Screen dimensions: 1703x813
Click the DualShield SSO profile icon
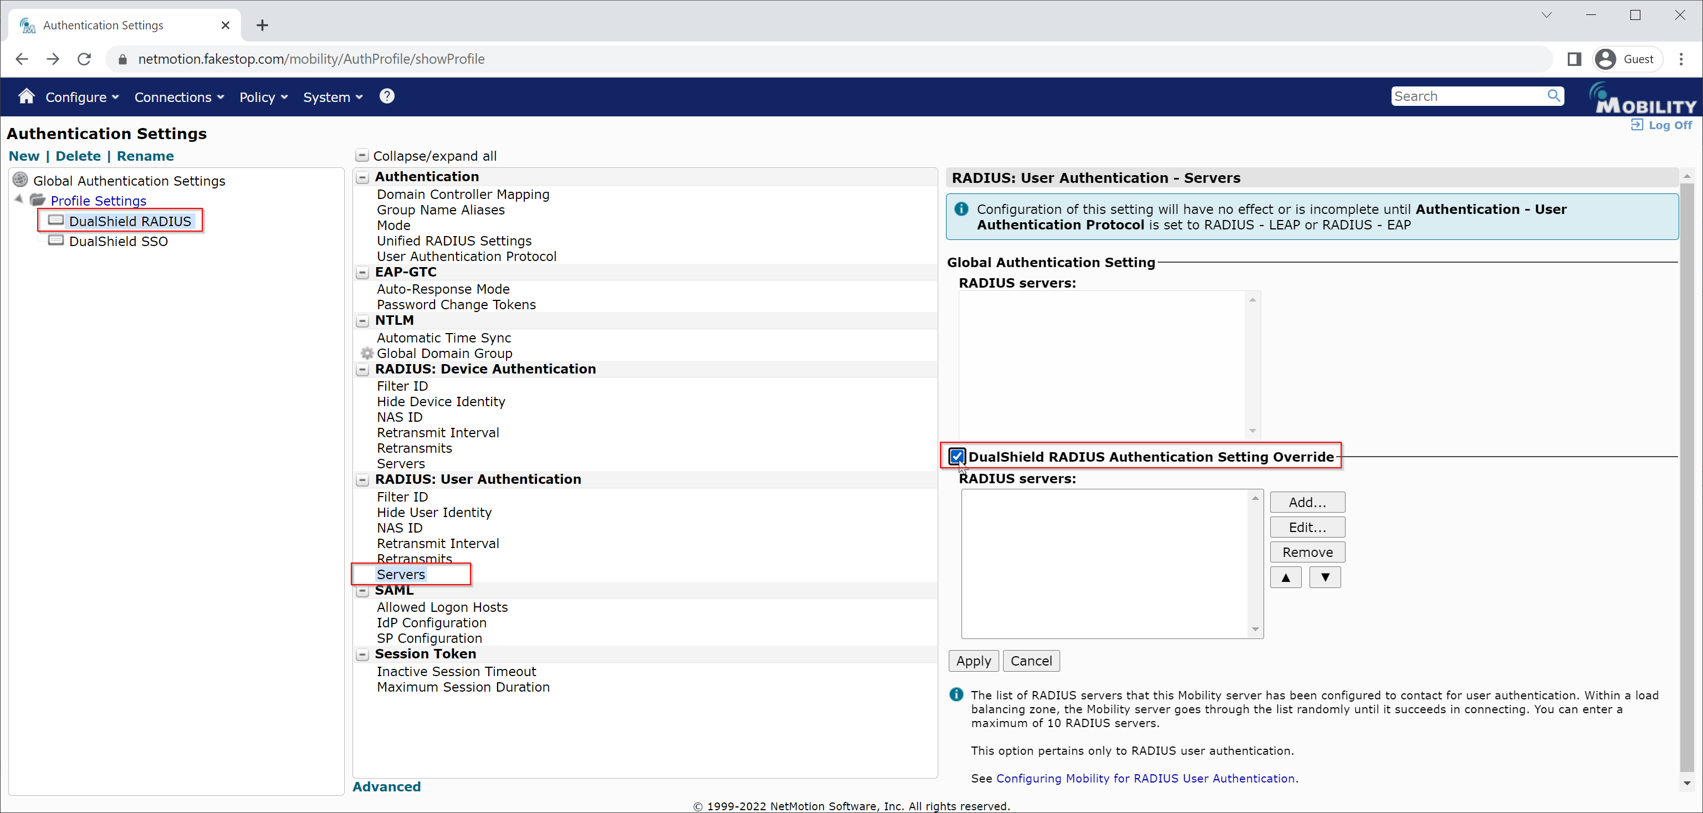(x=56, y=241)
